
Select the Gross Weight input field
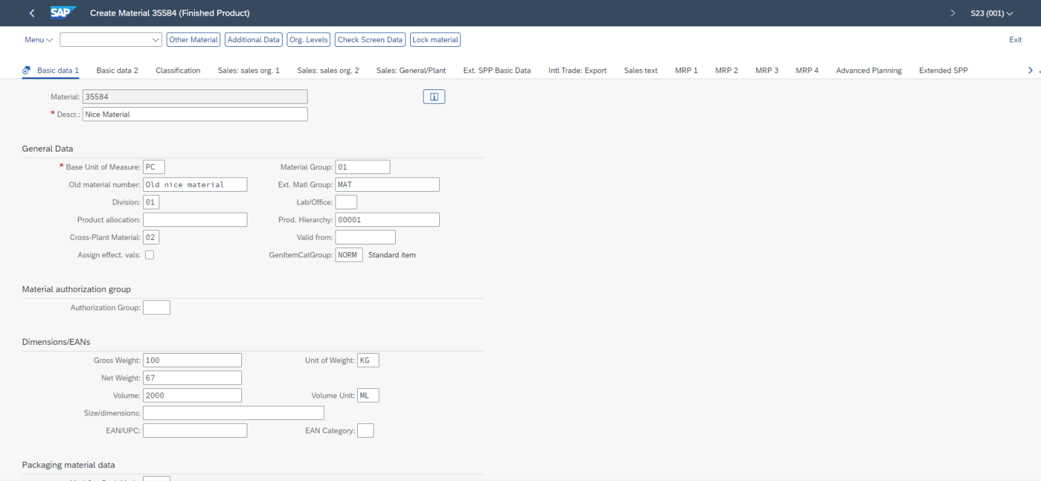coord(192,360)
